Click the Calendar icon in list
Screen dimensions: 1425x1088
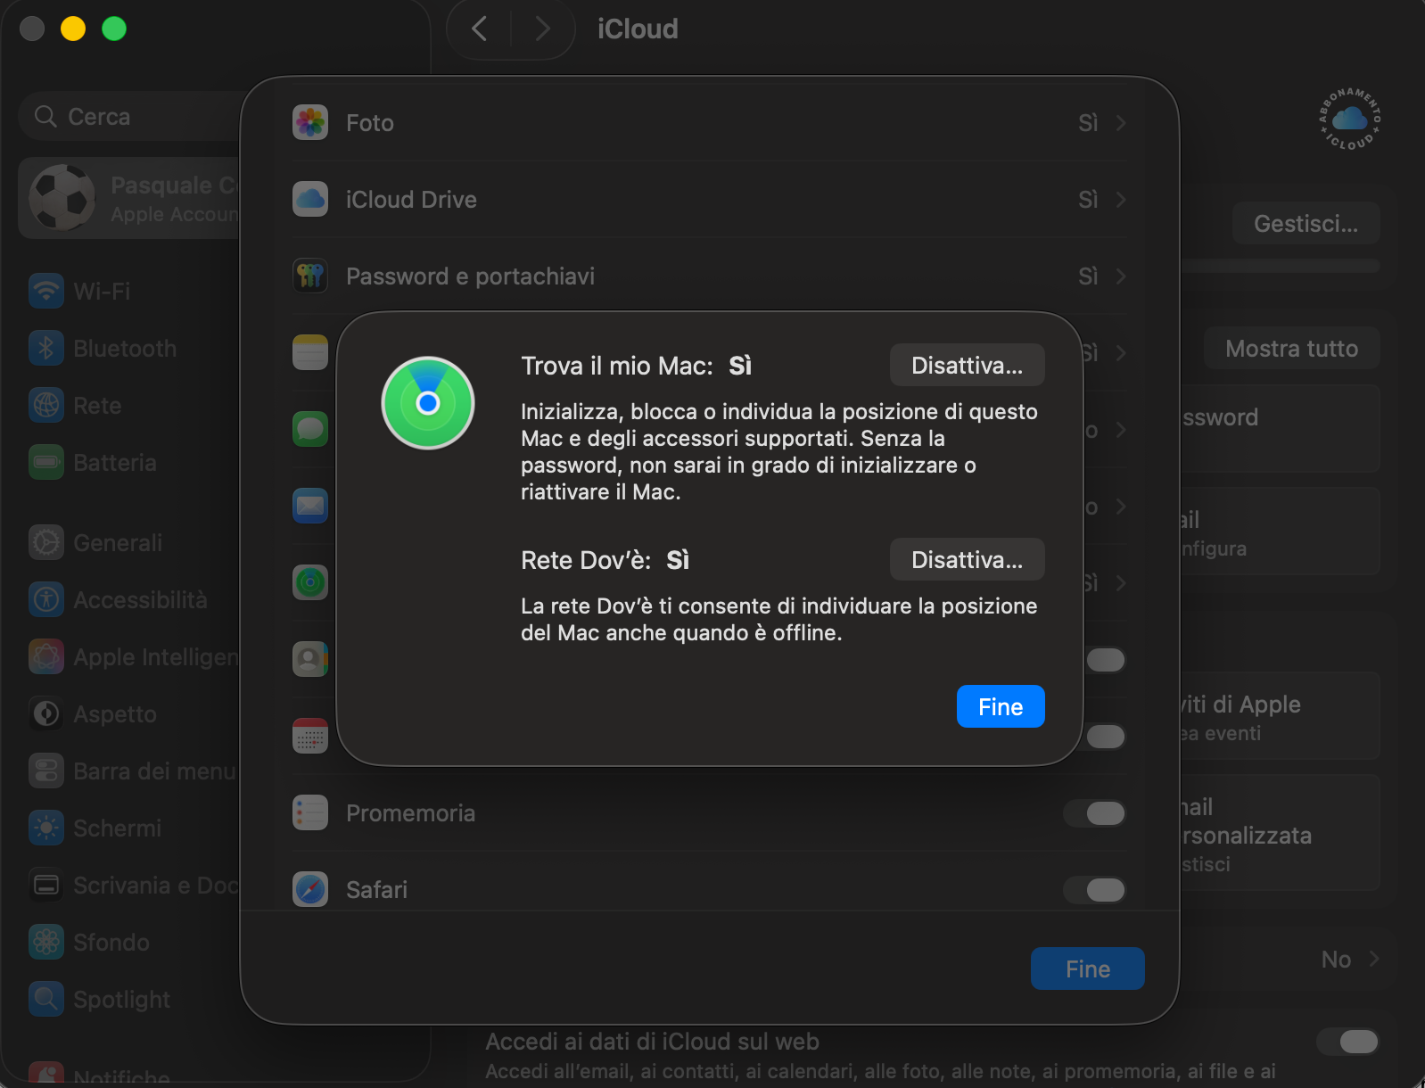click(x=310, y=736)
